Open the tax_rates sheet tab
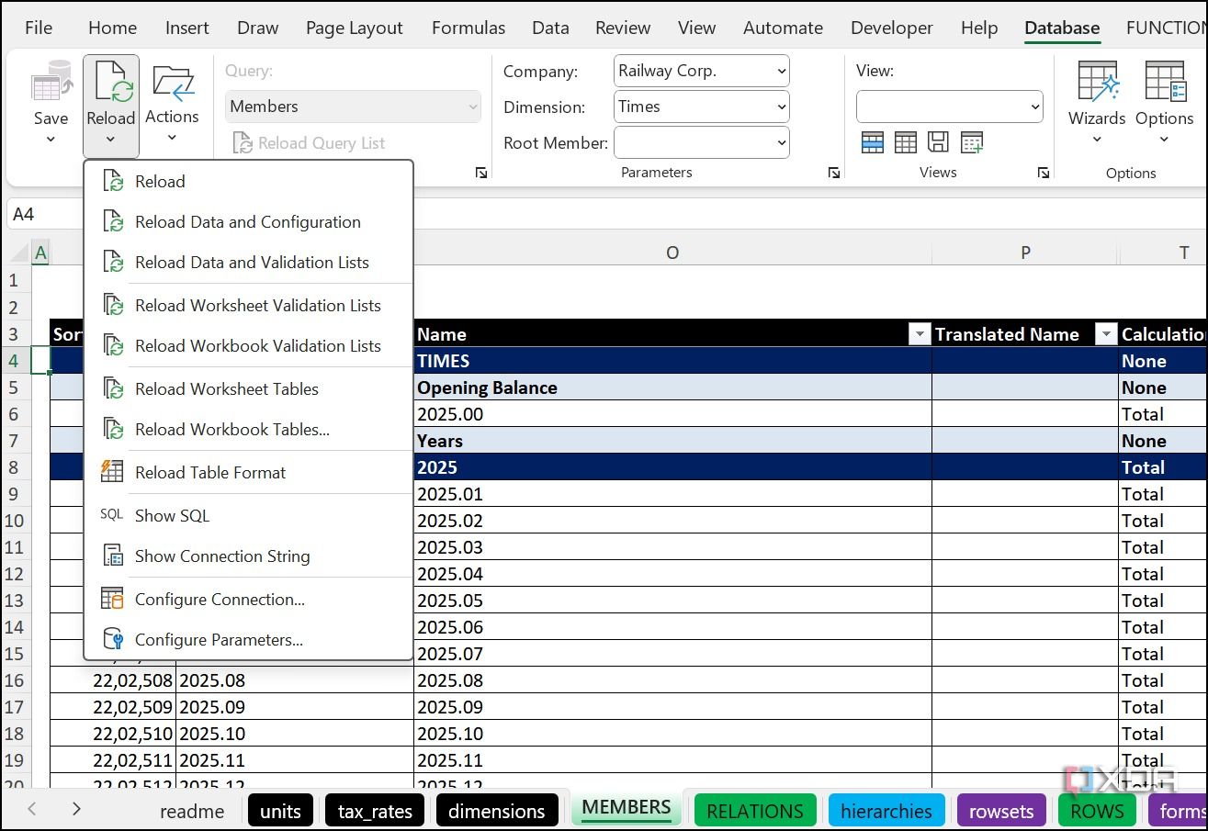1208x831 pixels. (375, 811)
